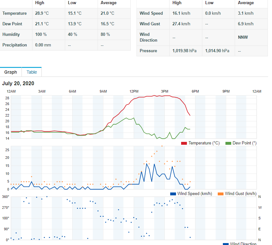Click the Dew Point row label
This screenshot has height=245, width=272.
click(12, 24)
